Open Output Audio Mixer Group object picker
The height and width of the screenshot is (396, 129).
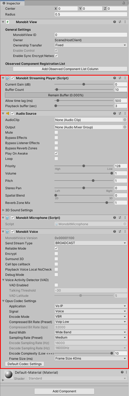click(125, 127)
